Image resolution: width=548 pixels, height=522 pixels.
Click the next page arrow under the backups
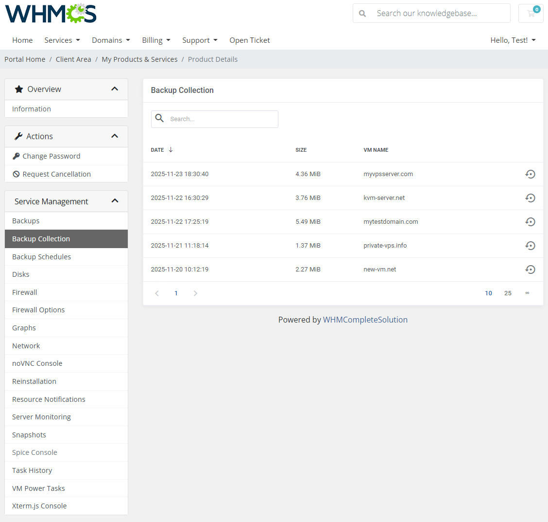point(195,293)
